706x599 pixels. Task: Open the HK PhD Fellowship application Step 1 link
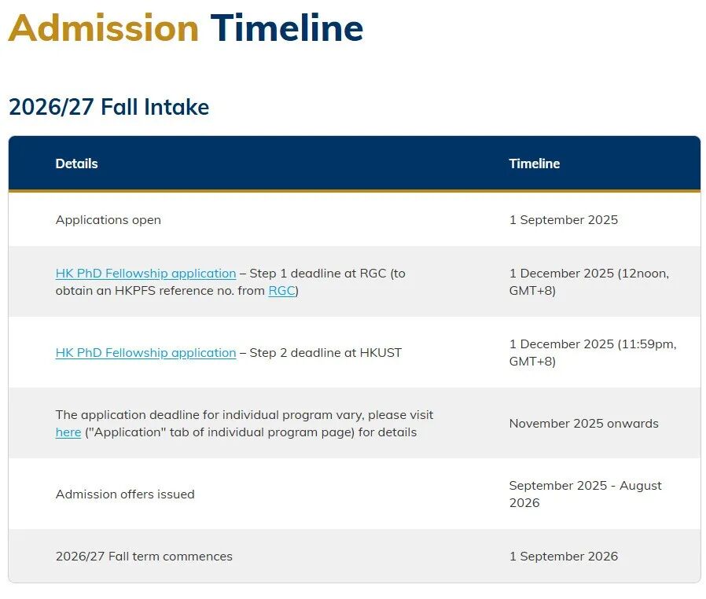click(145, 273)
